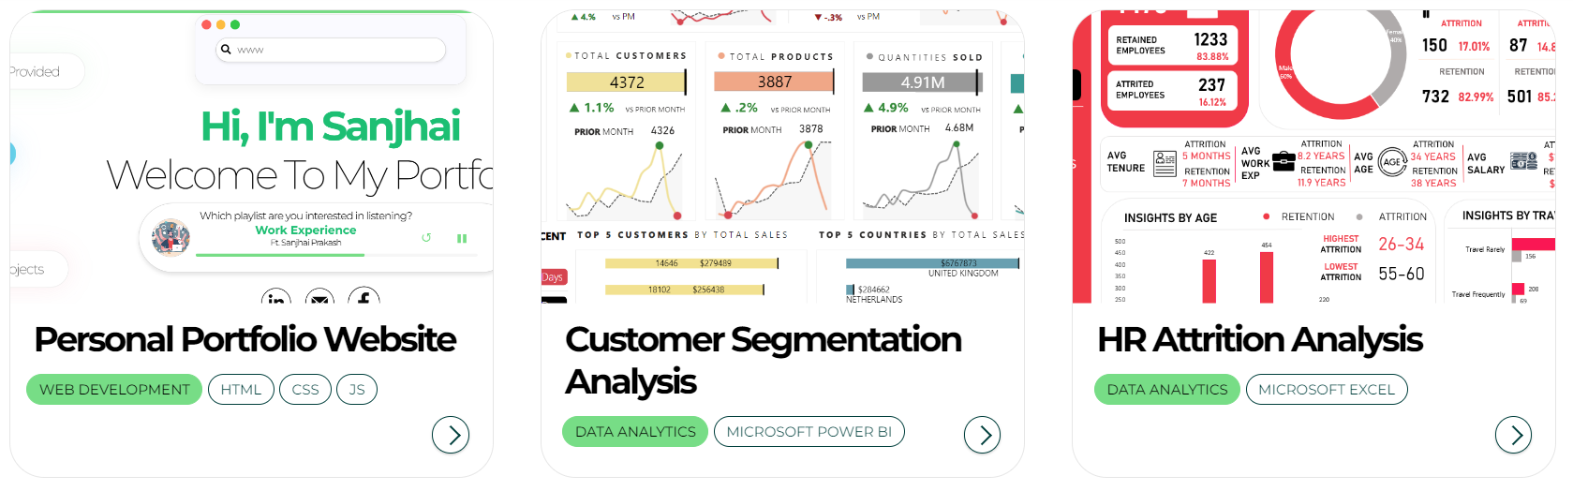
Task: Click DATA ANALYTICS tag under HR Attrition
Action: coord(1167,390)
